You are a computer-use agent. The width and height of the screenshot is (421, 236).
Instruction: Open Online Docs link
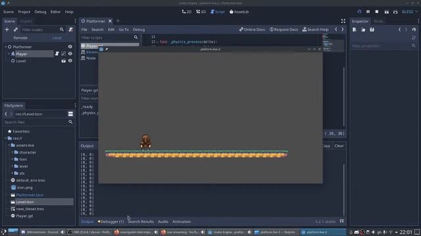point(252,29)
